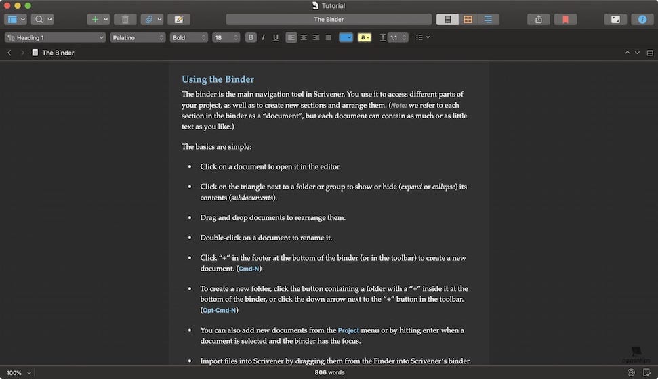Click the target icon in the footer
Viewport: 658px width, 379px height.
(x=631, y=372)
